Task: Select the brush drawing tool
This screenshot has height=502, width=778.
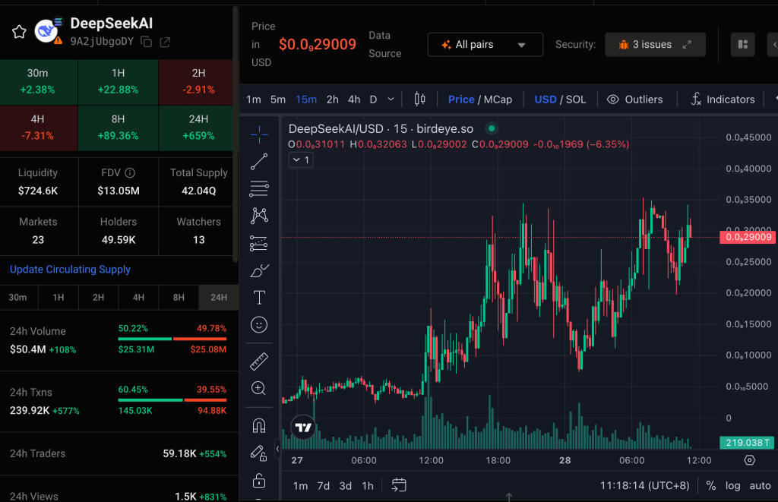Action: tap(259, 270)
